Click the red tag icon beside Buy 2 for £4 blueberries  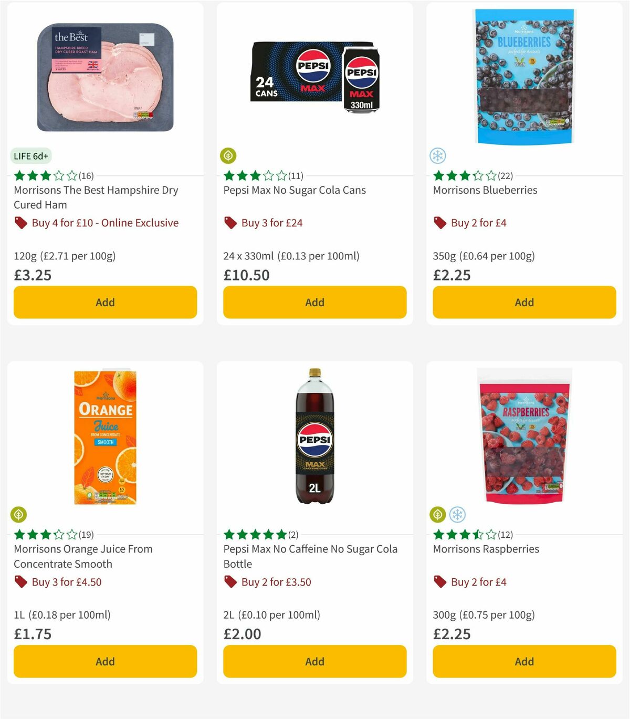point(440,223)
